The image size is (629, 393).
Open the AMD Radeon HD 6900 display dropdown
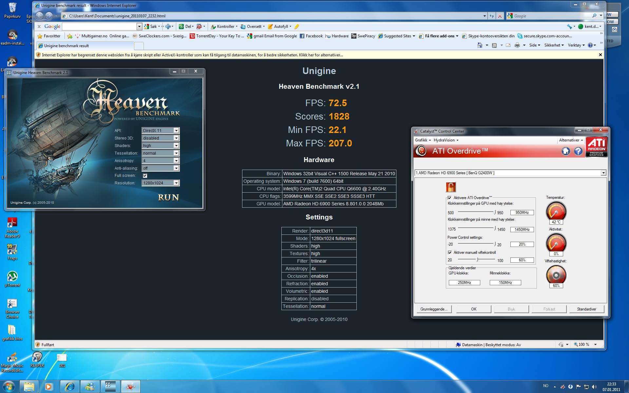point(510,173)
